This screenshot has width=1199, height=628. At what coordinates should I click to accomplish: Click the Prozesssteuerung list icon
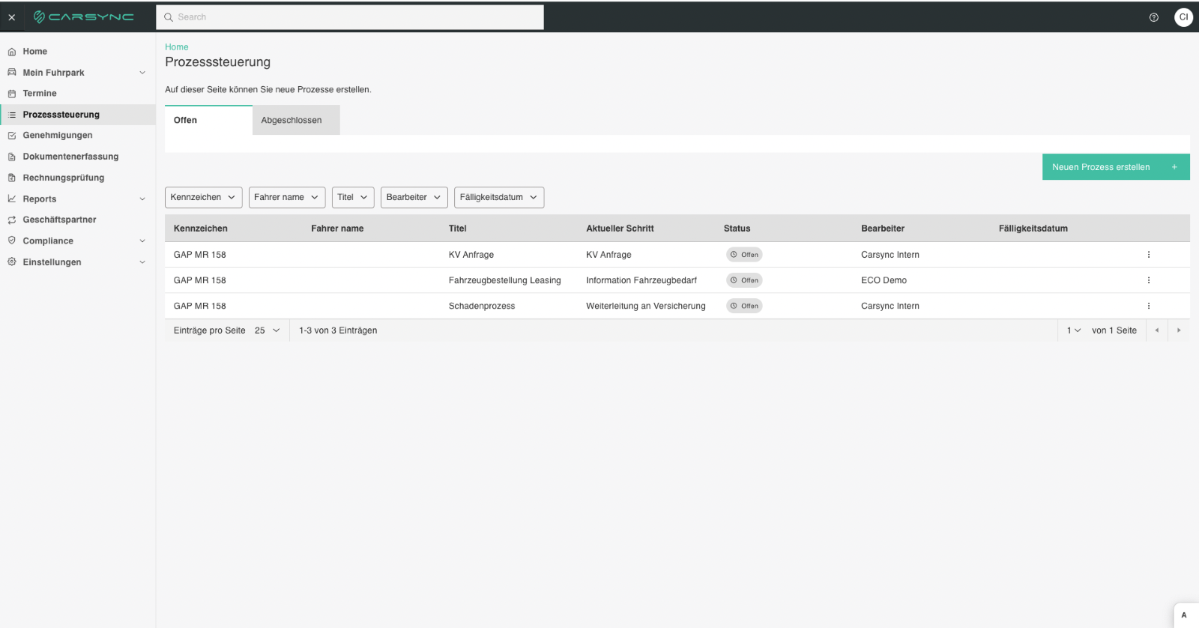(12, 115)
